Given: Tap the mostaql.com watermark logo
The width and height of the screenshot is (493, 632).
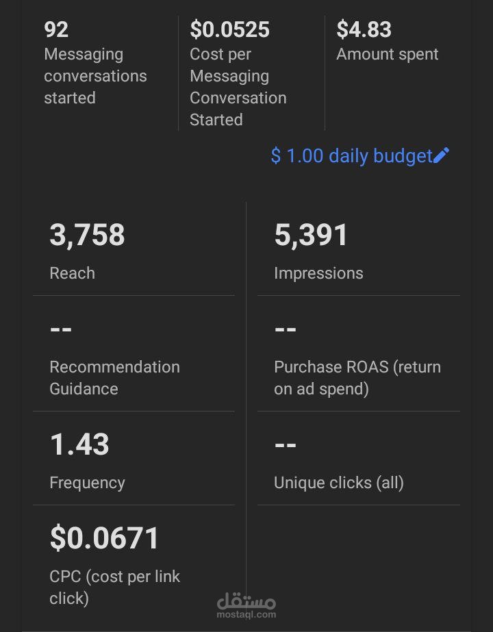Looking at the screenshot, I should (x=246, y=606).
